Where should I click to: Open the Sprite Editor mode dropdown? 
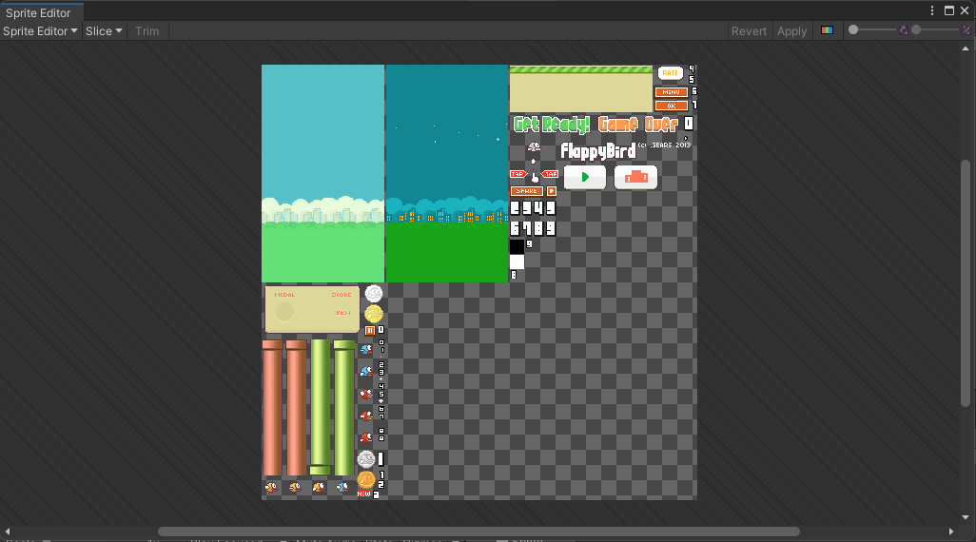click(x=41, y=30)
